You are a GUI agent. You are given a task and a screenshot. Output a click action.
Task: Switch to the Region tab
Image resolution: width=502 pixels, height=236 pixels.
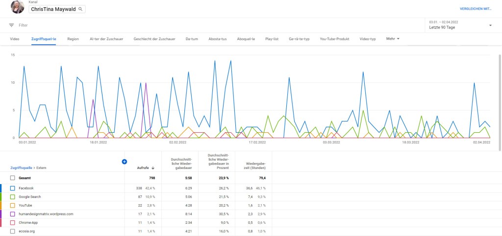pos(73,39)
